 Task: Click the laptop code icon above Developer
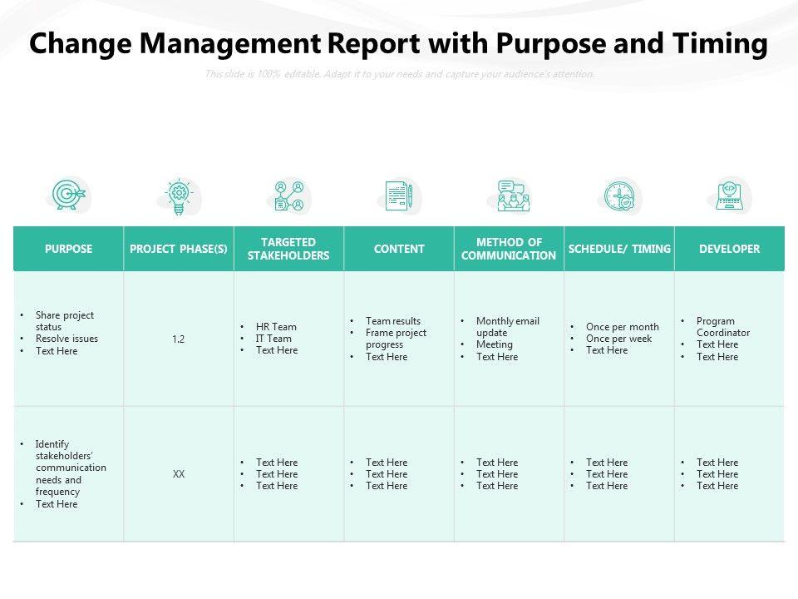tap(729, 195)
